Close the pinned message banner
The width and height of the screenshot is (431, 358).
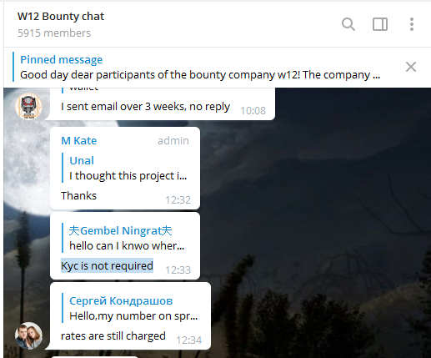(x=411, y=67)
